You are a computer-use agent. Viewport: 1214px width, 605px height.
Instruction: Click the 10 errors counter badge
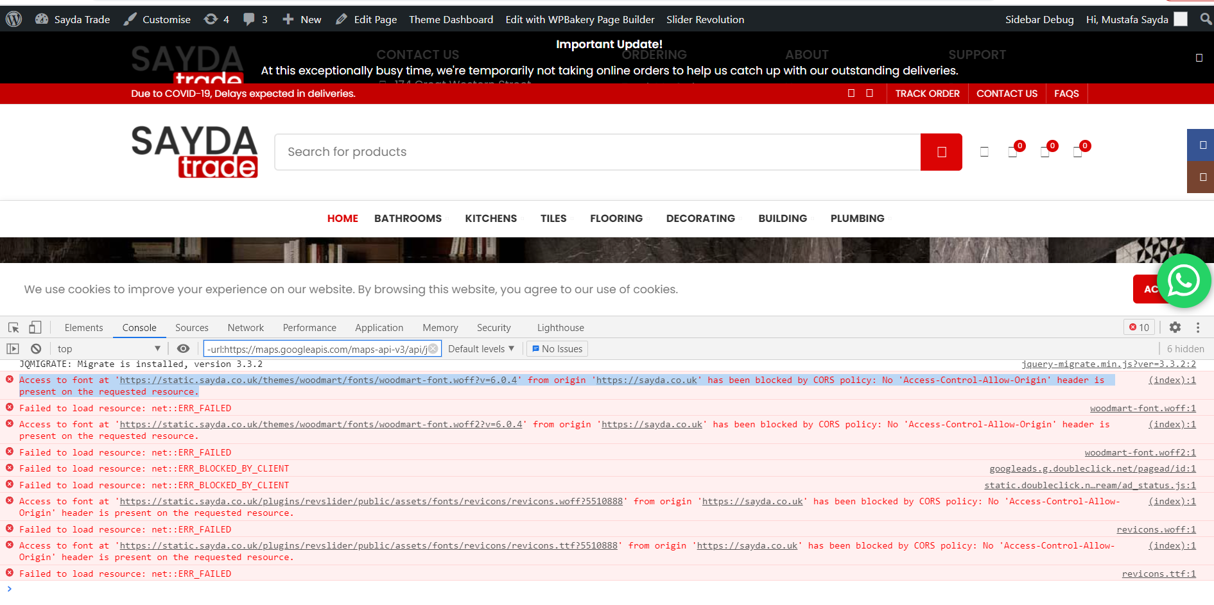pyautogui.click(x=1140, y=328)
